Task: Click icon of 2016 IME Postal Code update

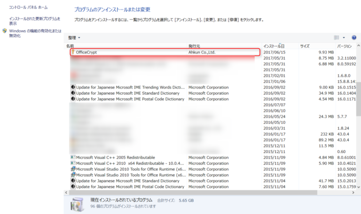Action: tap(73, 99)
